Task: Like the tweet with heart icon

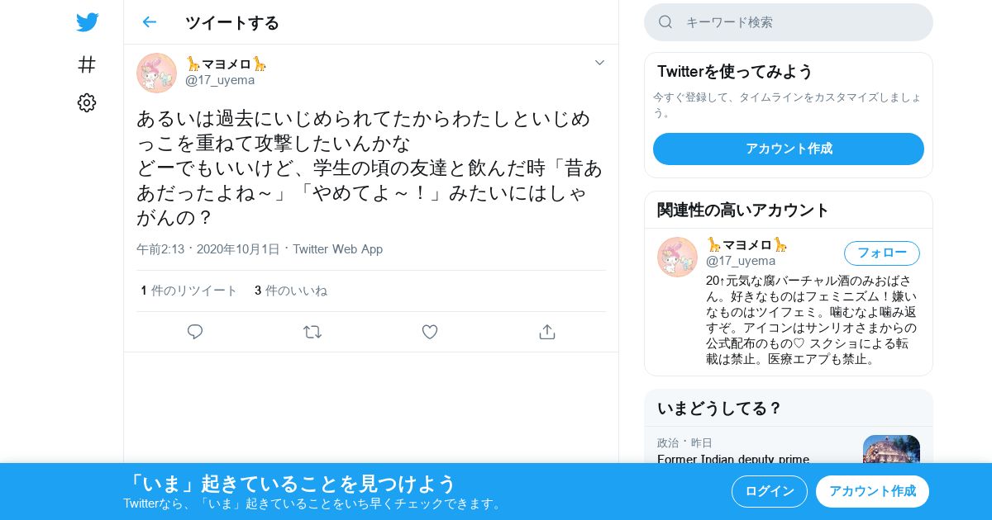Action: point(430,332)
